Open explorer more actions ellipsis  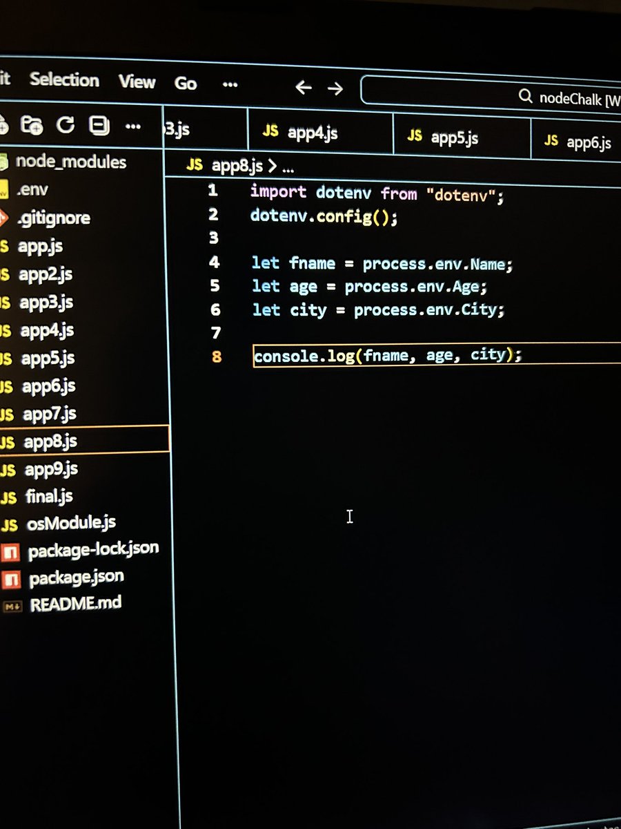coord(132,126)
